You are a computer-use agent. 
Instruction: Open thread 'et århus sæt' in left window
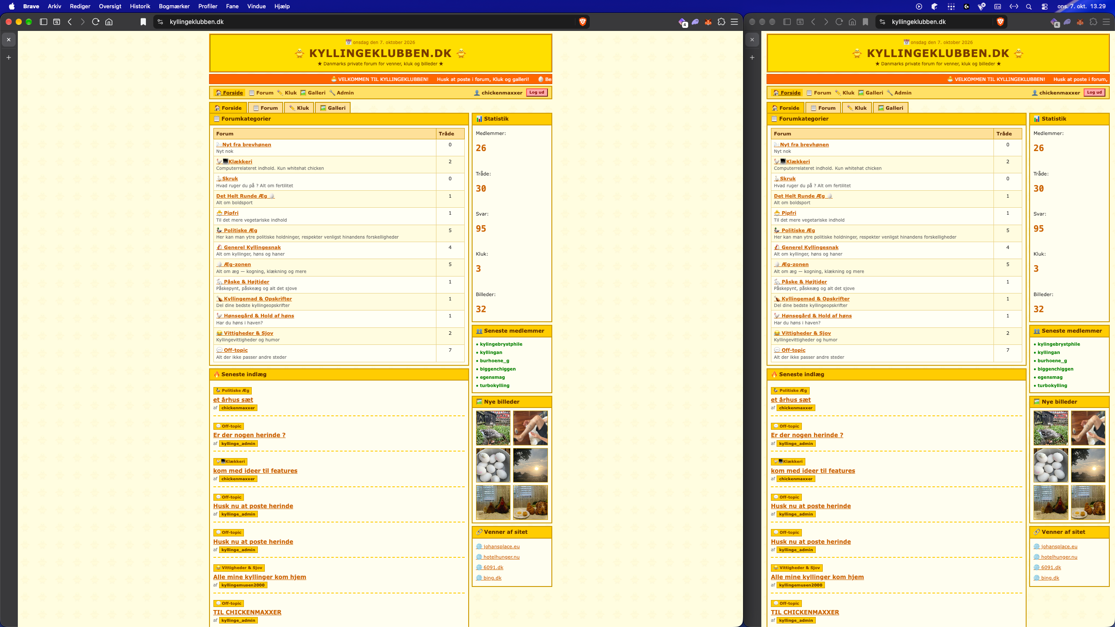tap(233, 400)
